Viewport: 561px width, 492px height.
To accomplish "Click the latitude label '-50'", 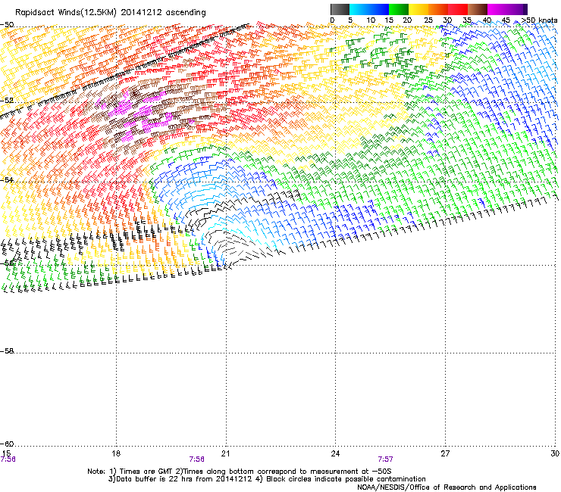I will point(7,25).
